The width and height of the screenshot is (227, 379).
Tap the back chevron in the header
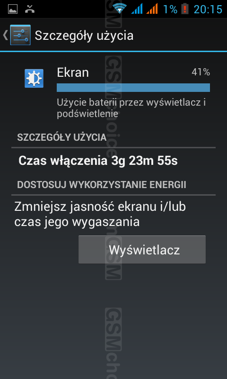(5, 35)
